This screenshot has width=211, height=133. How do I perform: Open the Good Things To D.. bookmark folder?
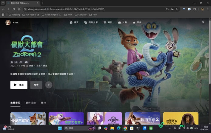tap(51, 15)
